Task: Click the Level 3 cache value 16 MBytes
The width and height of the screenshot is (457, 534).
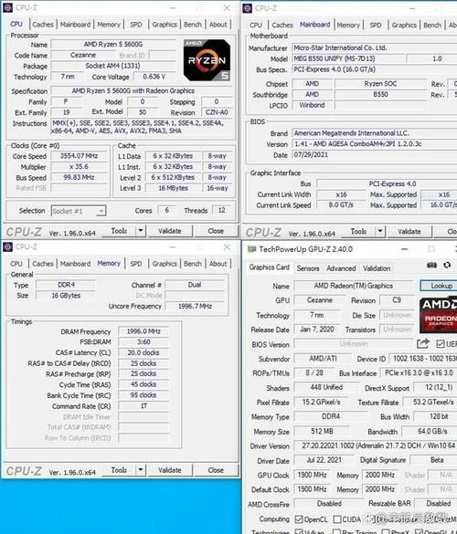Action: [173, 188]
